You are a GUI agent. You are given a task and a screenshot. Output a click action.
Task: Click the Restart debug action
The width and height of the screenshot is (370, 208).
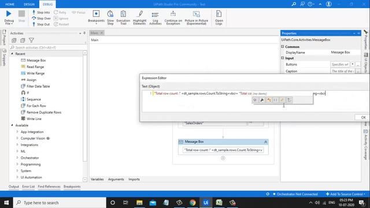click(61, 24)
